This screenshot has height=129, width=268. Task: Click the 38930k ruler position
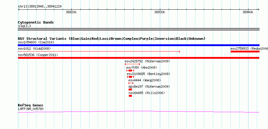[x=160, y=12]
